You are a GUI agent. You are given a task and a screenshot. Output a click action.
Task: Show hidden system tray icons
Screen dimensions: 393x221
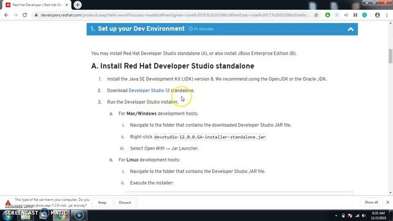tap(336, 215)
